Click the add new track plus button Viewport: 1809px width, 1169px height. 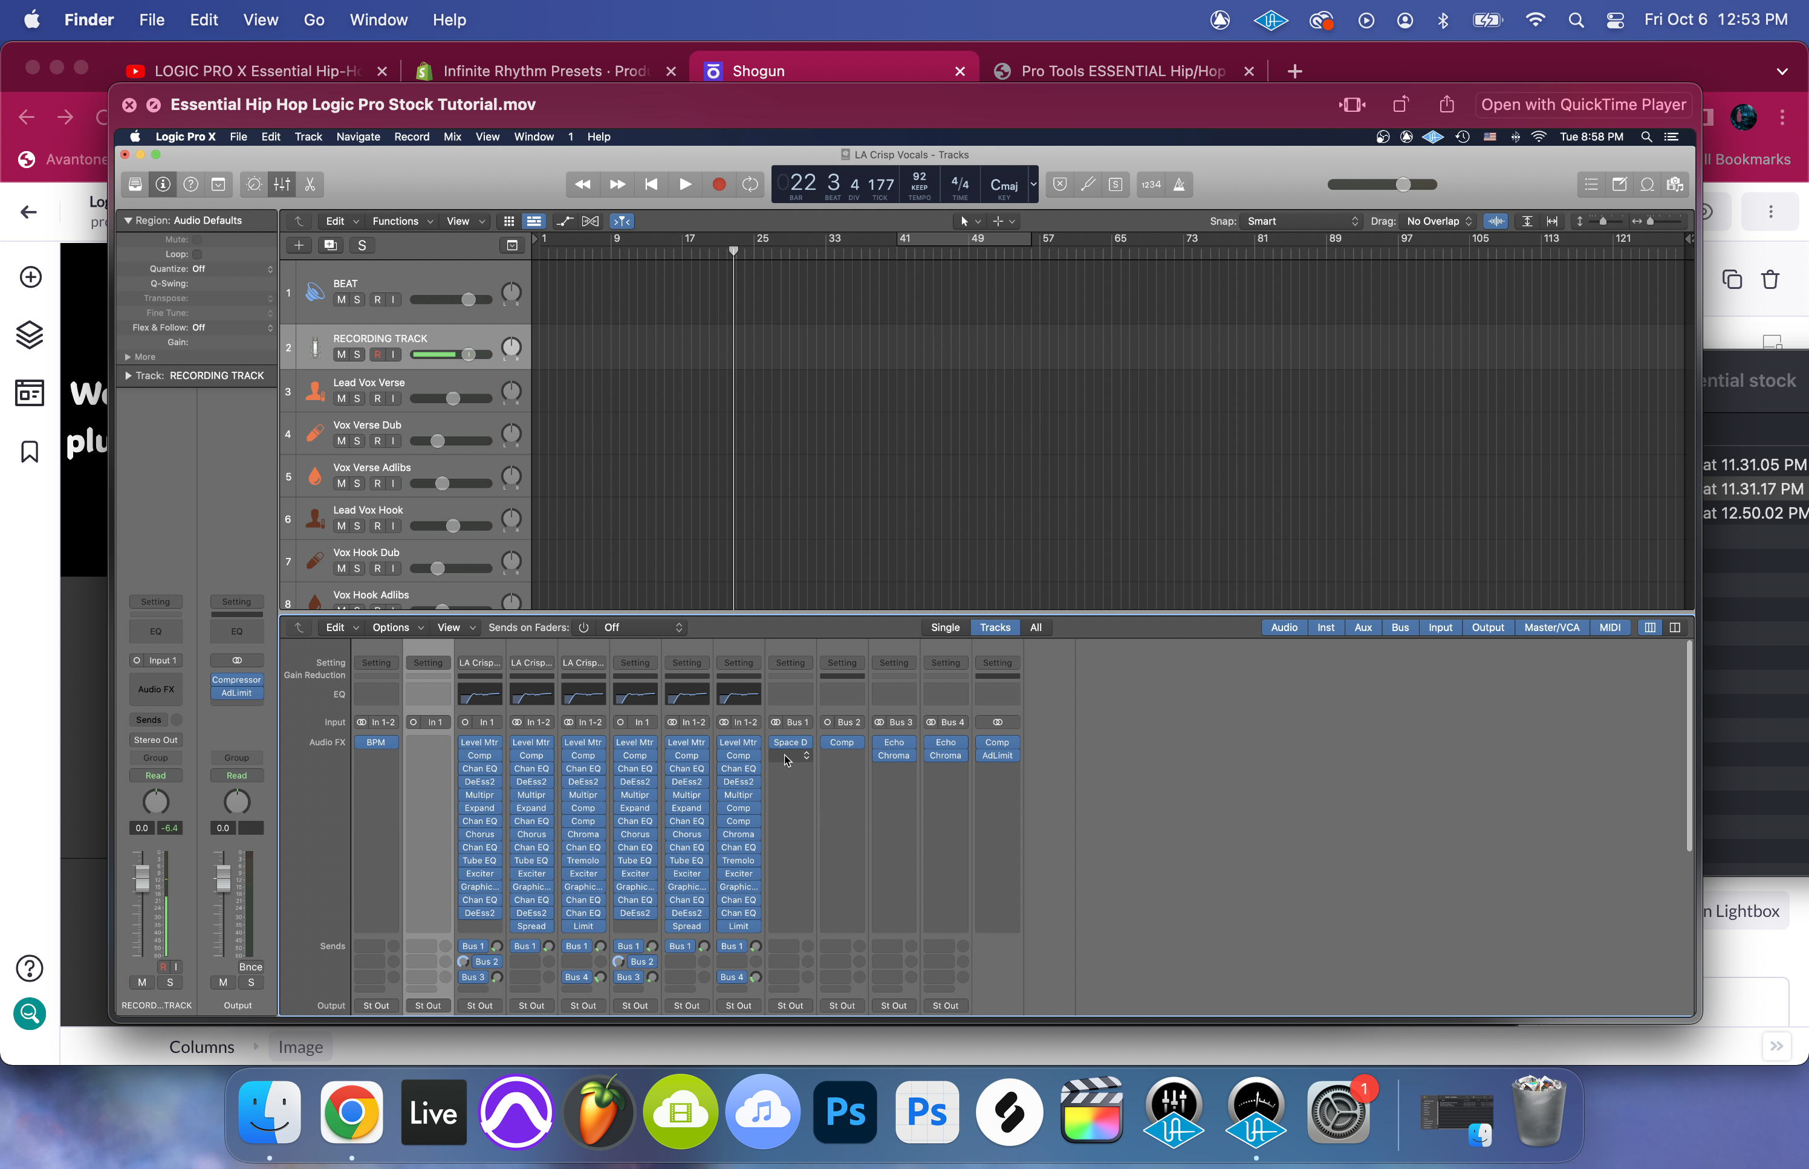pyautogui.click(x=298, y=245)
